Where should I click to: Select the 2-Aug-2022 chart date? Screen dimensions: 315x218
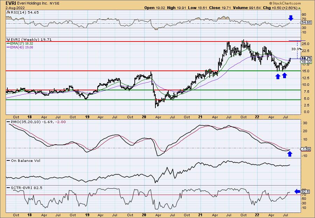point(15,8)
